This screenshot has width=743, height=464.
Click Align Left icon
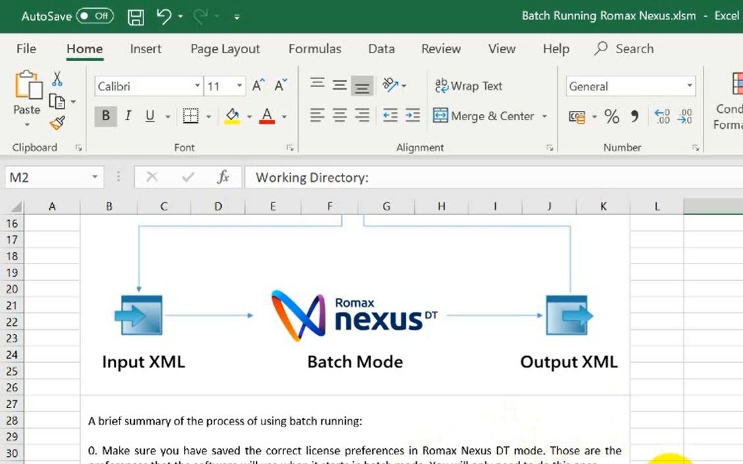click(317, 116)
